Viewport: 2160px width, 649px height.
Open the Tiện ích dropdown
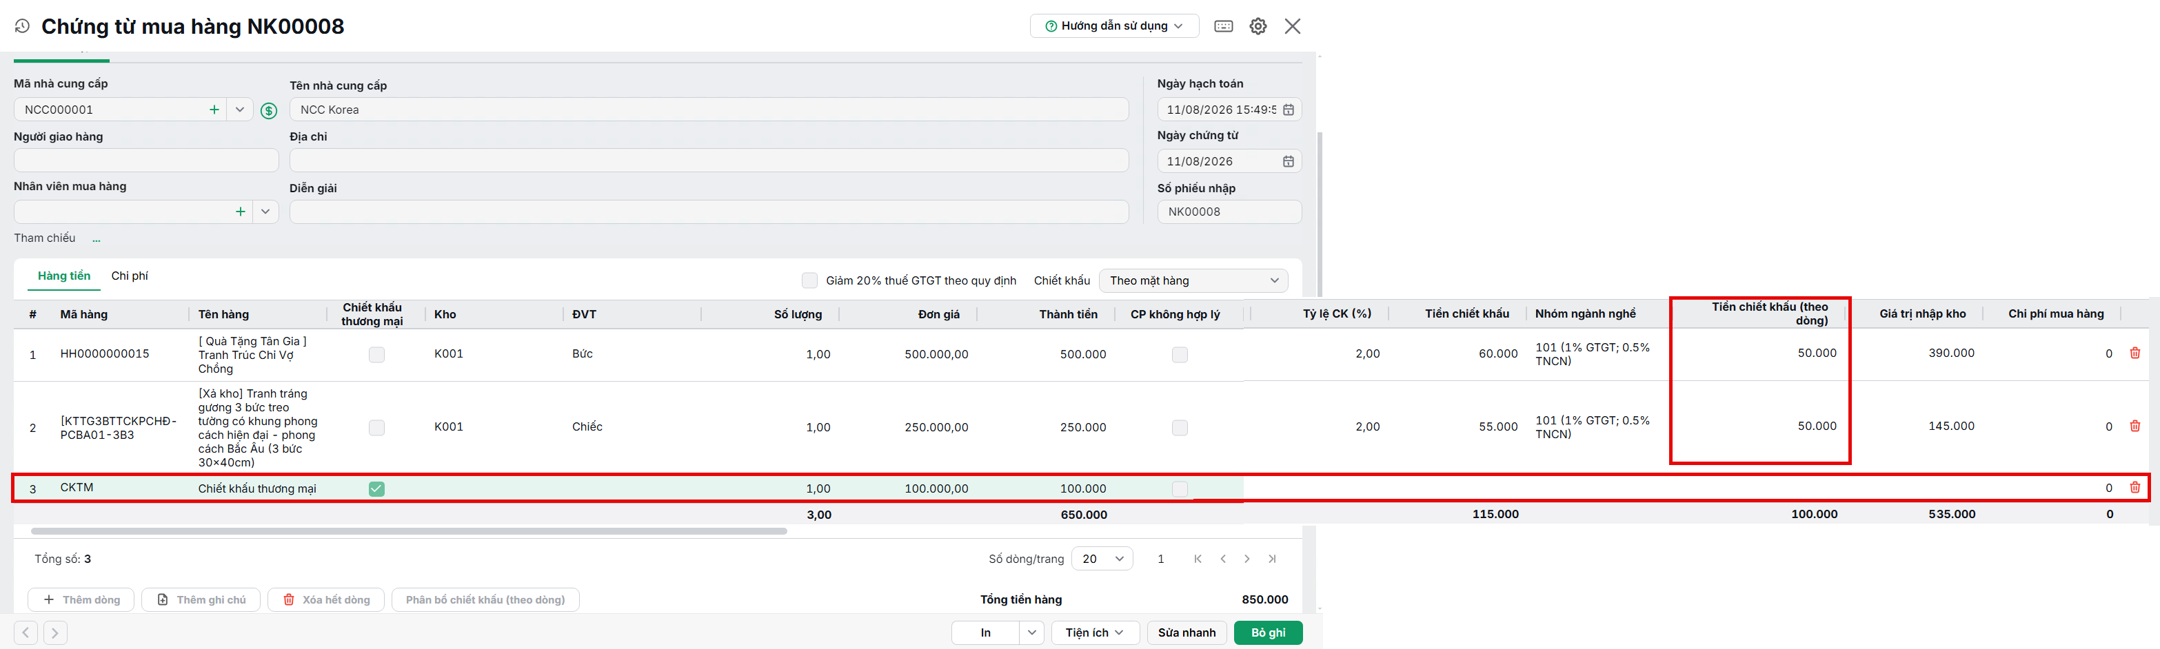click(1095, 633)
